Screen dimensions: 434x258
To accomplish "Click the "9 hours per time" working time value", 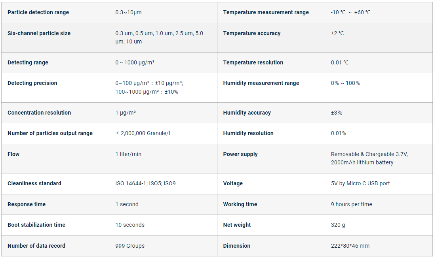I will (x=352, y=204).
